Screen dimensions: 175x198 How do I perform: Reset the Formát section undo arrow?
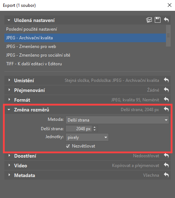(x=166, y=100)
